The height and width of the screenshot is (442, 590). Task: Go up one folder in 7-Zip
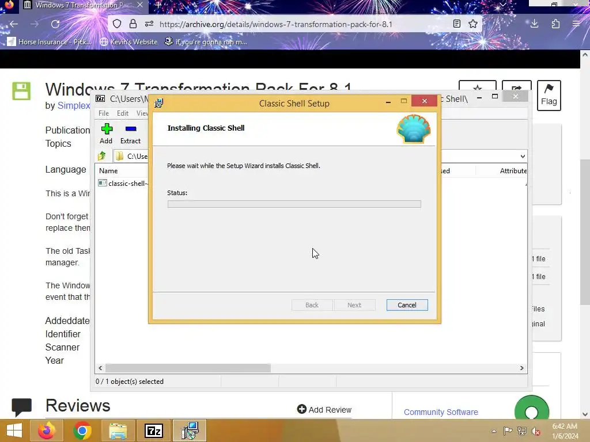click(102, 155)
